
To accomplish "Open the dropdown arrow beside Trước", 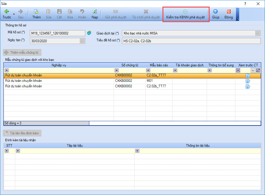I will (14, 14).
